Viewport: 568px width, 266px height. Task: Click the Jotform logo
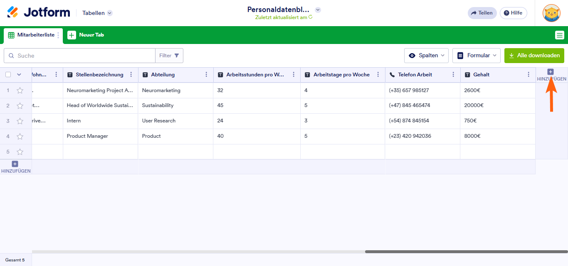click(x=39, y=12)
